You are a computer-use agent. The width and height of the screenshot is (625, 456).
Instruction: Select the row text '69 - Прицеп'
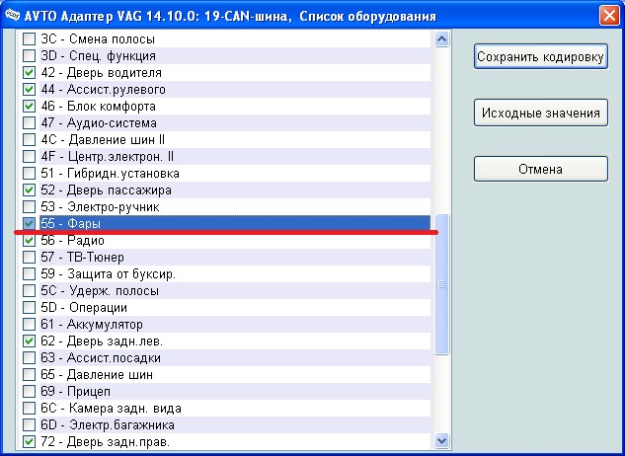tap(76, 392)
